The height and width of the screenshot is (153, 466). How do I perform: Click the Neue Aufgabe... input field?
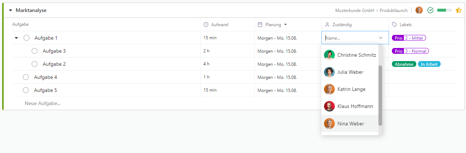pos(42,103)
